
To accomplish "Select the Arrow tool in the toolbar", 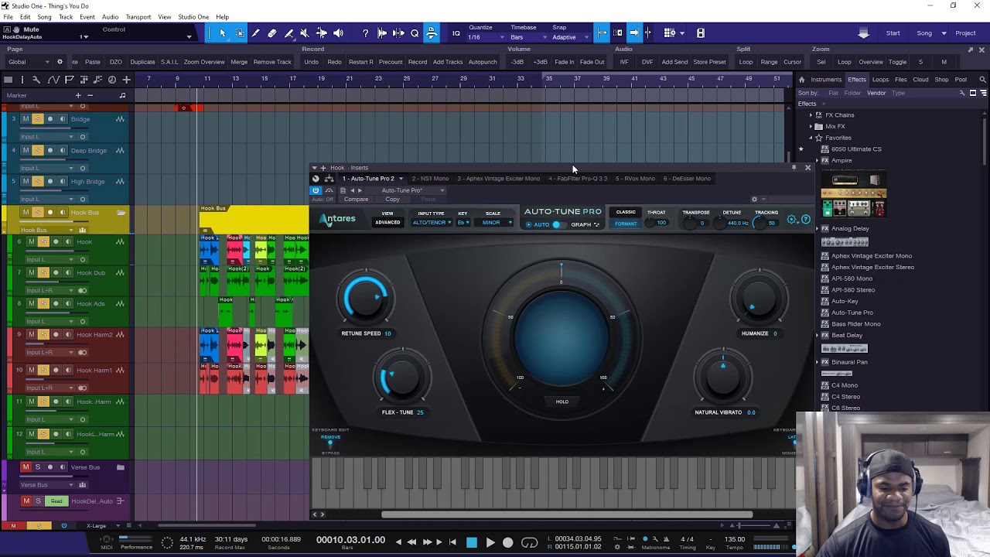I will (223, 33).
